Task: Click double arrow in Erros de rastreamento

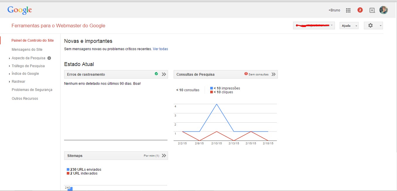Action: click(164, 74)
